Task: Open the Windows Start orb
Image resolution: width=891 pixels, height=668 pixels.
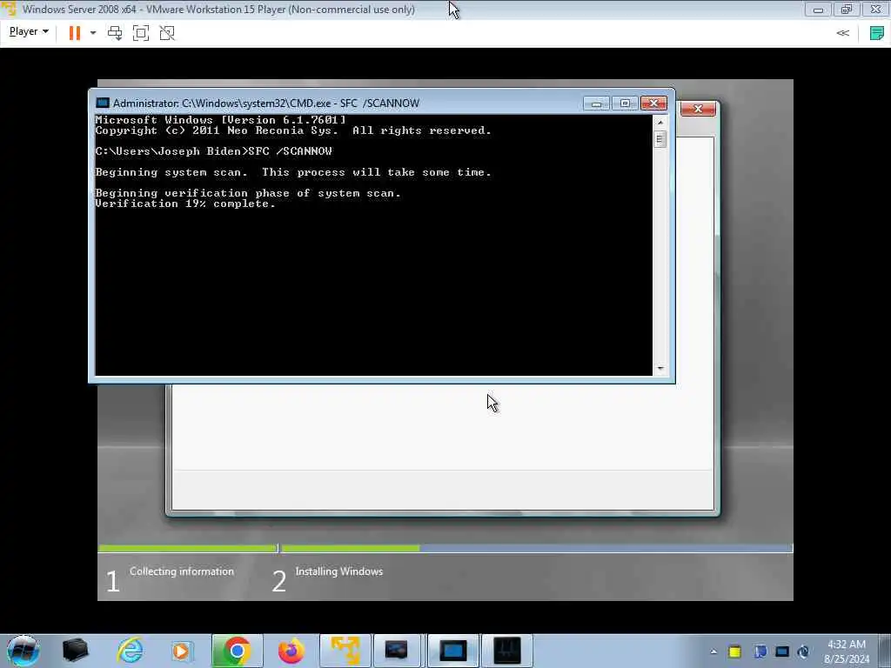Action: pos(23,651)
